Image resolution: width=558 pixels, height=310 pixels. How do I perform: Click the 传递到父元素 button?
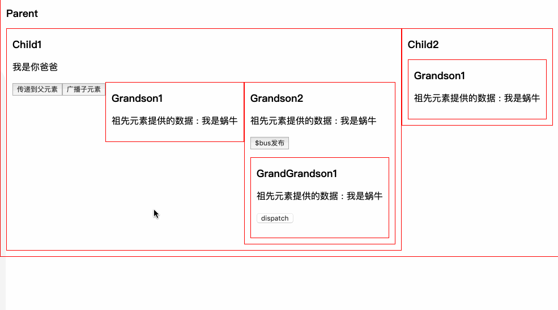tap(37, 89)
